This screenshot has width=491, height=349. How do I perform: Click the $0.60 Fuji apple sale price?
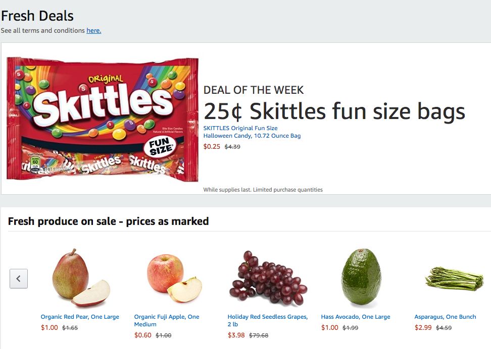pos(142,335)
